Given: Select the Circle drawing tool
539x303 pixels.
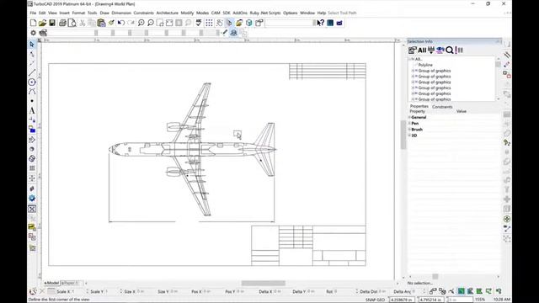Looking at the screenshot, I should (32, 82).
